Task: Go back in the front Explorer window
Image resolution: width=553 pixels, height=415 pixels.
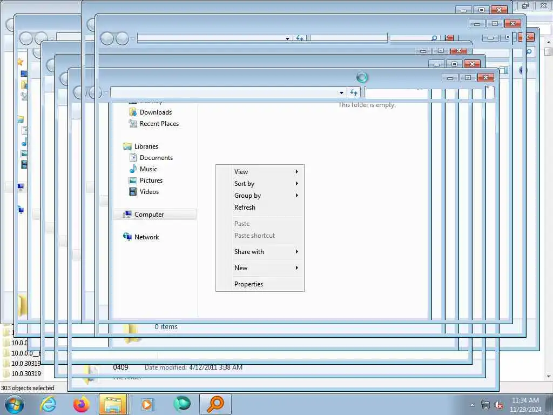Action: coord(80,93)
